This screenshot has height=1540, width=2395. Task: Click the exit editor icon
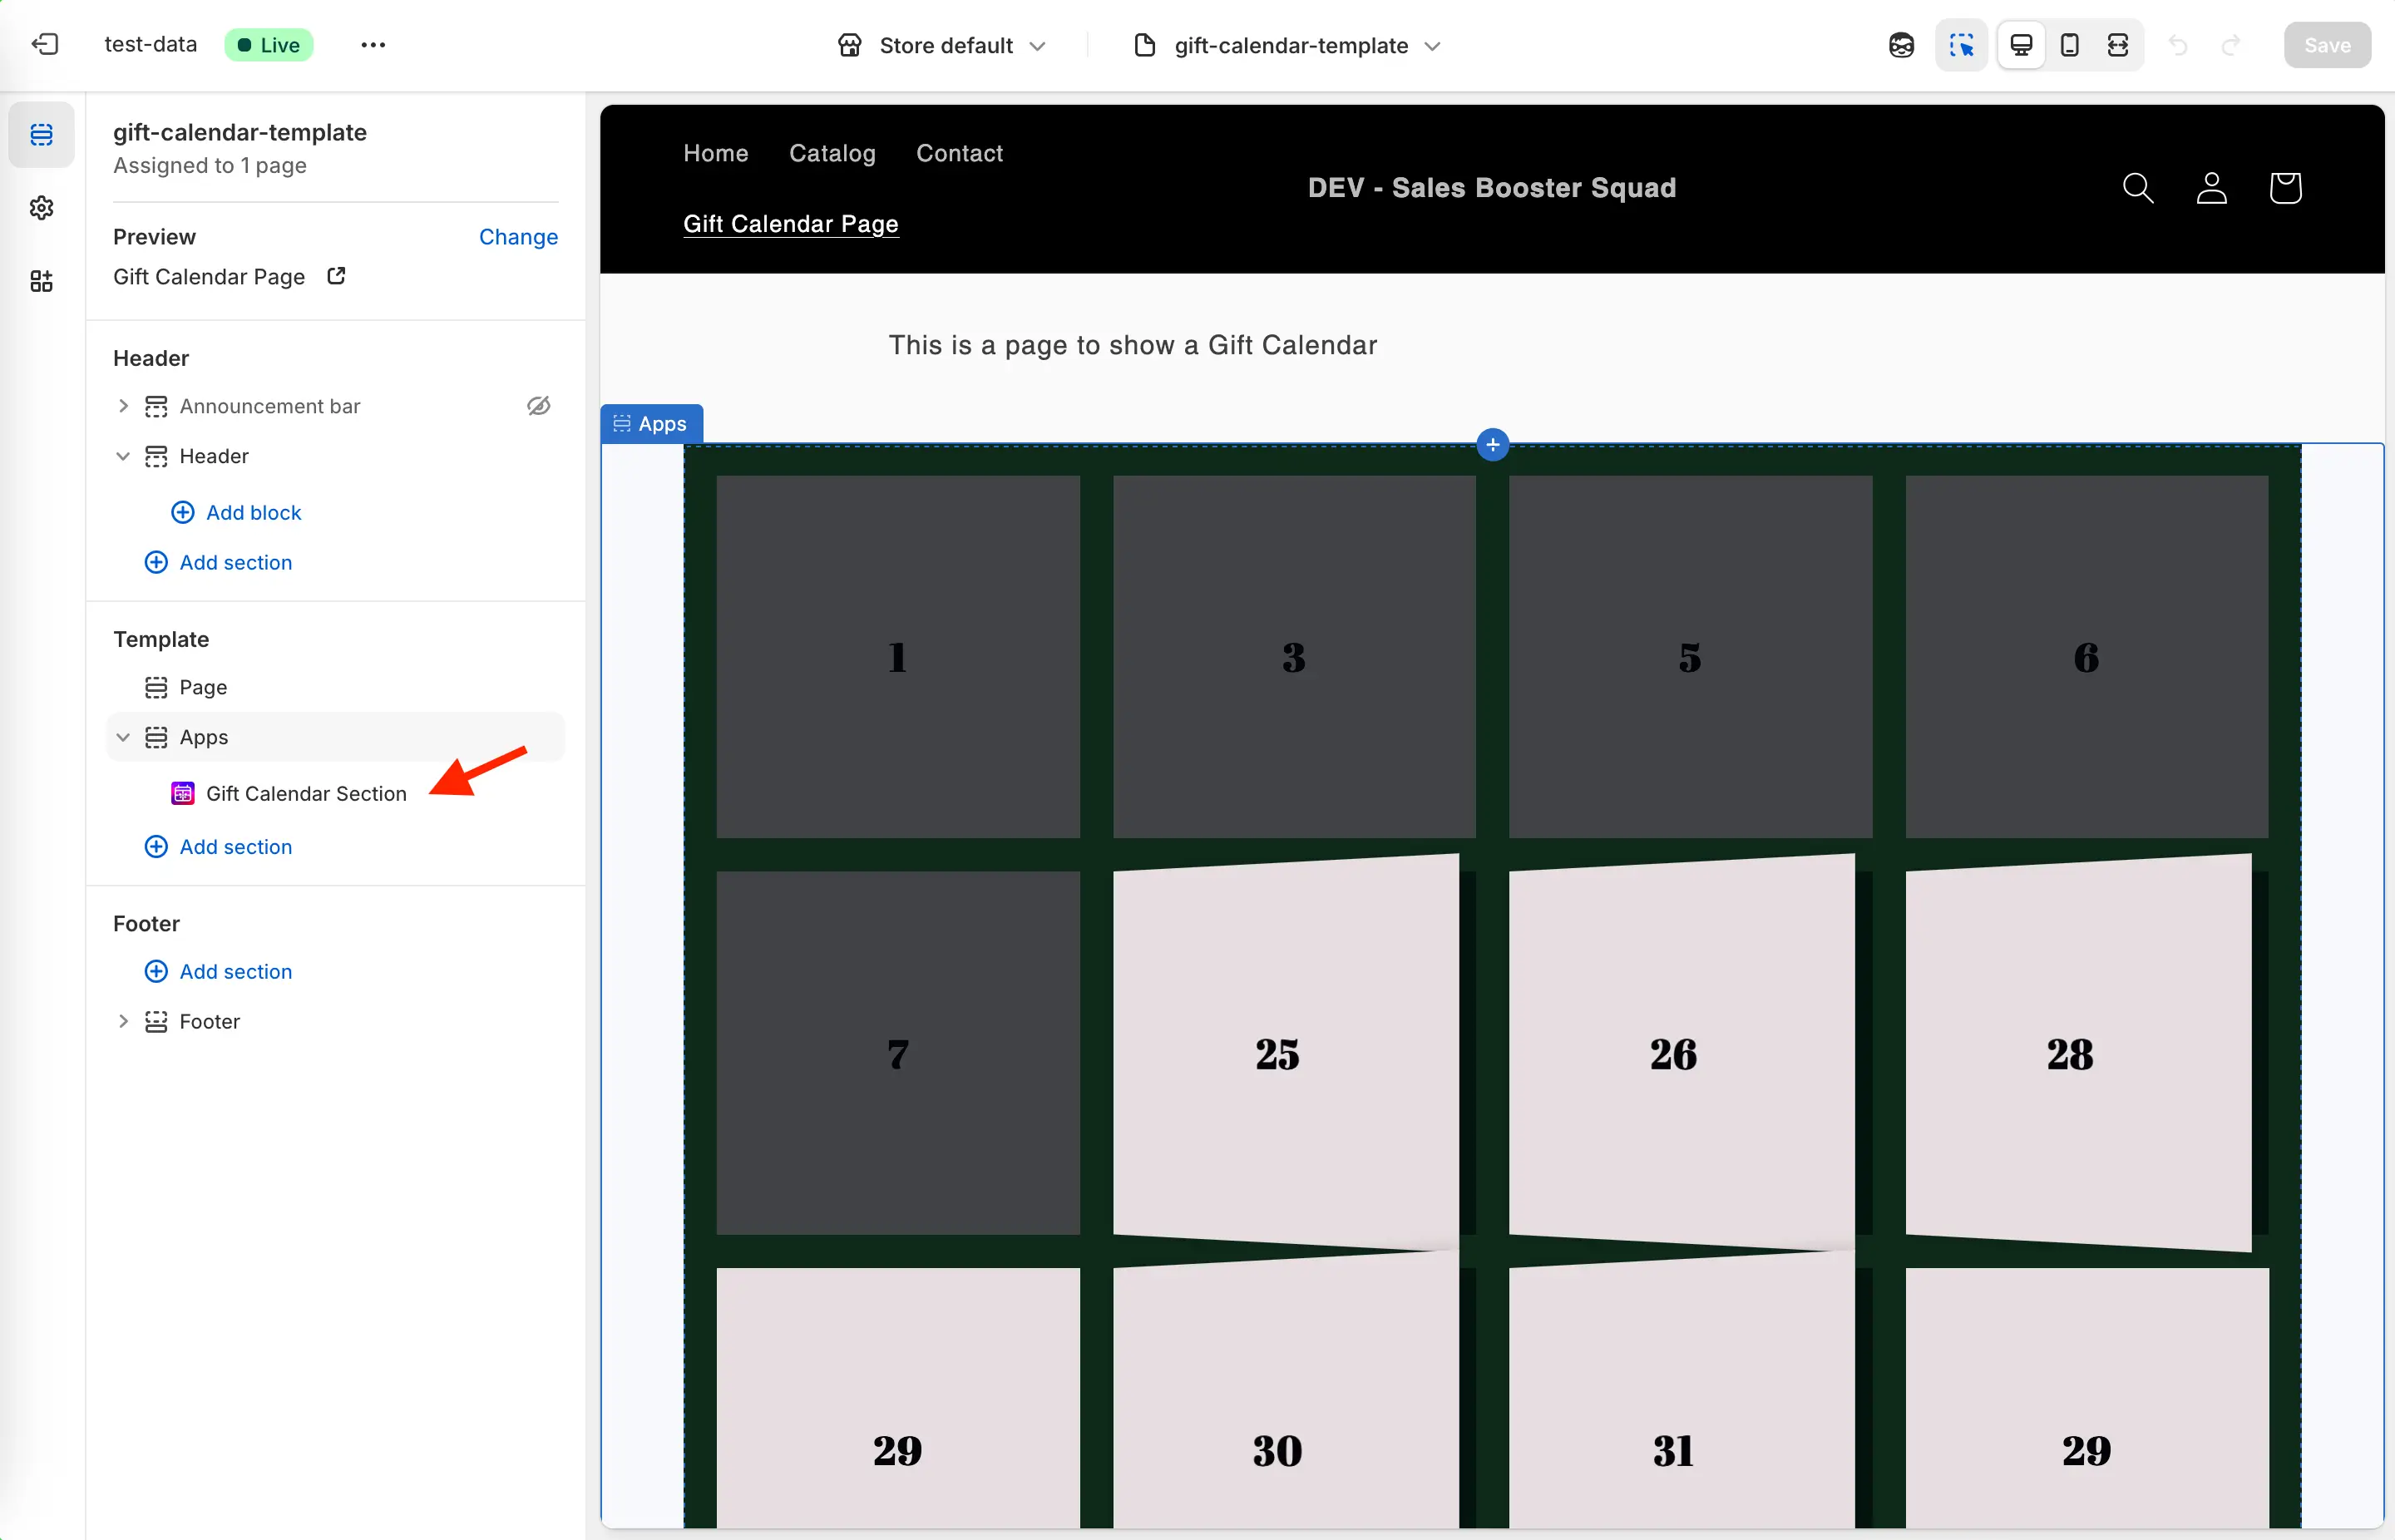[45, 45]
